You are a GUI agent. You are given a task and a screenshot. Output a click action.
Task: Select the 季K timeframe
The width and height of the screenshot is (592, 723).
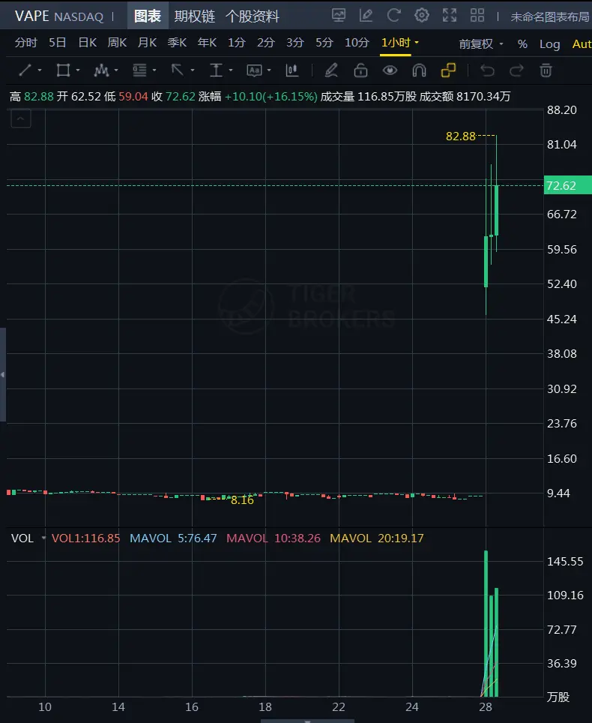[x=177, y=43]
